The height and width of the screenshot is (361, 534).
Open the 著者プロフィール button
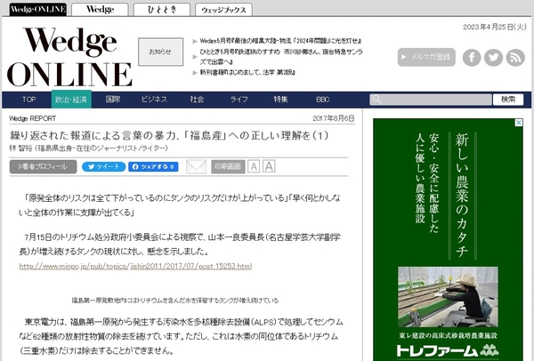coord(43,167)
